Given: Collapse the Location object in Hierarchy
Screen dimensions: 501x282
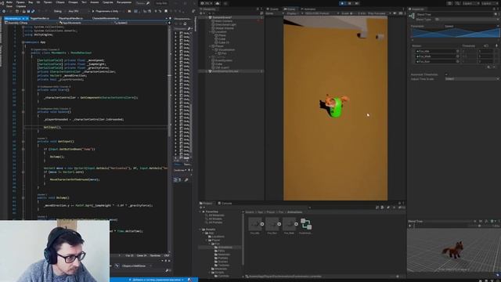Looking at the screenshot, I should tap(211, 31).
